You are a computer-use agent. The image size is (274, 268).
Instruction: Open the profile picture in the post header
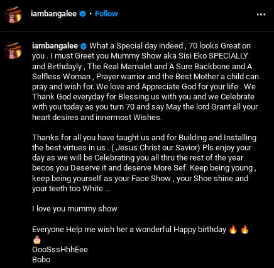coord(13,14)
